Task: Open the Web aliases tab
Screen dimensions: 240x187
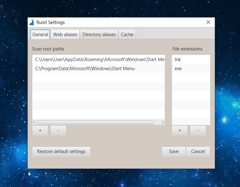Action: [x=65, y=34]
